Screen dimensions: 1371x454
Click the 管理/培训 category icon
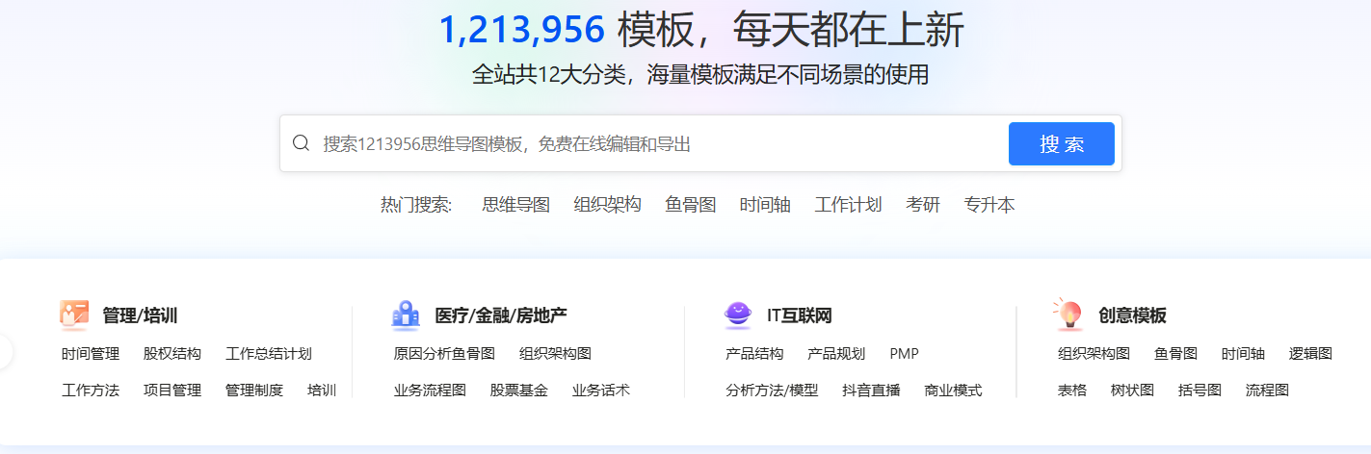tap(74, 315)
